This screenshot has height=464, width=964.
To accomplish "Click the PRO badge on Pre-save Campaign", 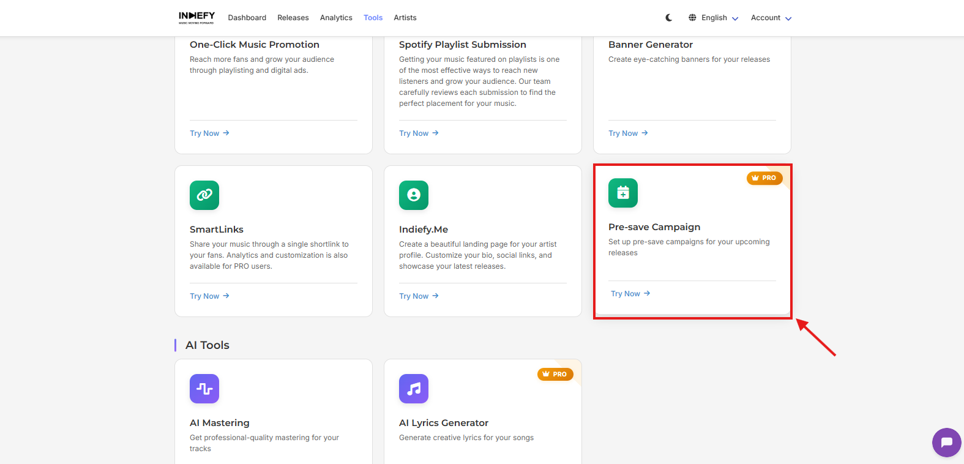I will 764,178.
